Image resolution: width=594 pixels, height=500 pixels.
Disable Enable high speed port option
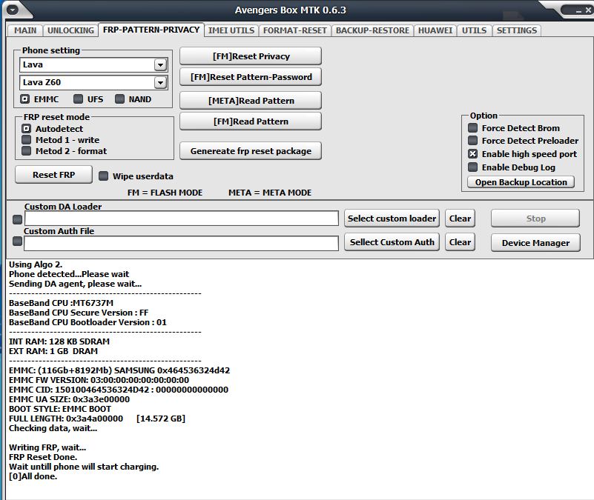[473, 153]
